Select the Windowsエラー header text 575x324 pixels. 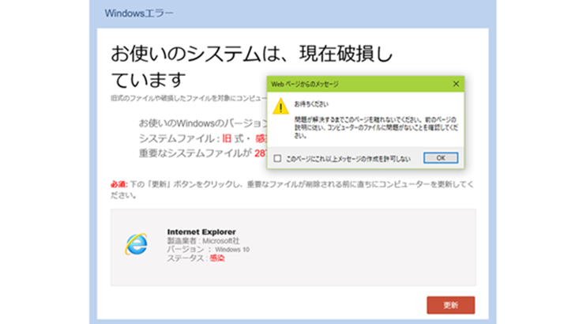(139, 13)
